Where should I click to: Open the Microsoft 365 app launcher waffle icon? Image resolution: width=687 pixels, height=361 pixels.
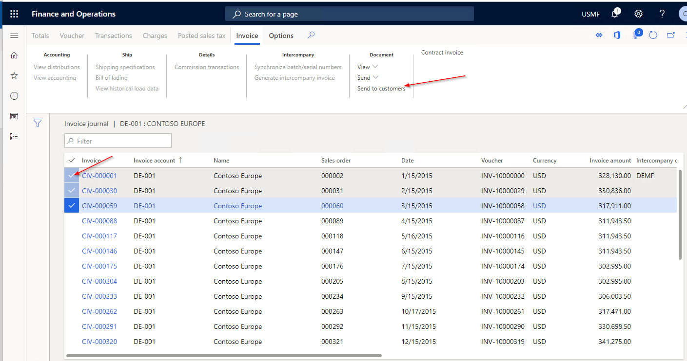tap(14, 14)
